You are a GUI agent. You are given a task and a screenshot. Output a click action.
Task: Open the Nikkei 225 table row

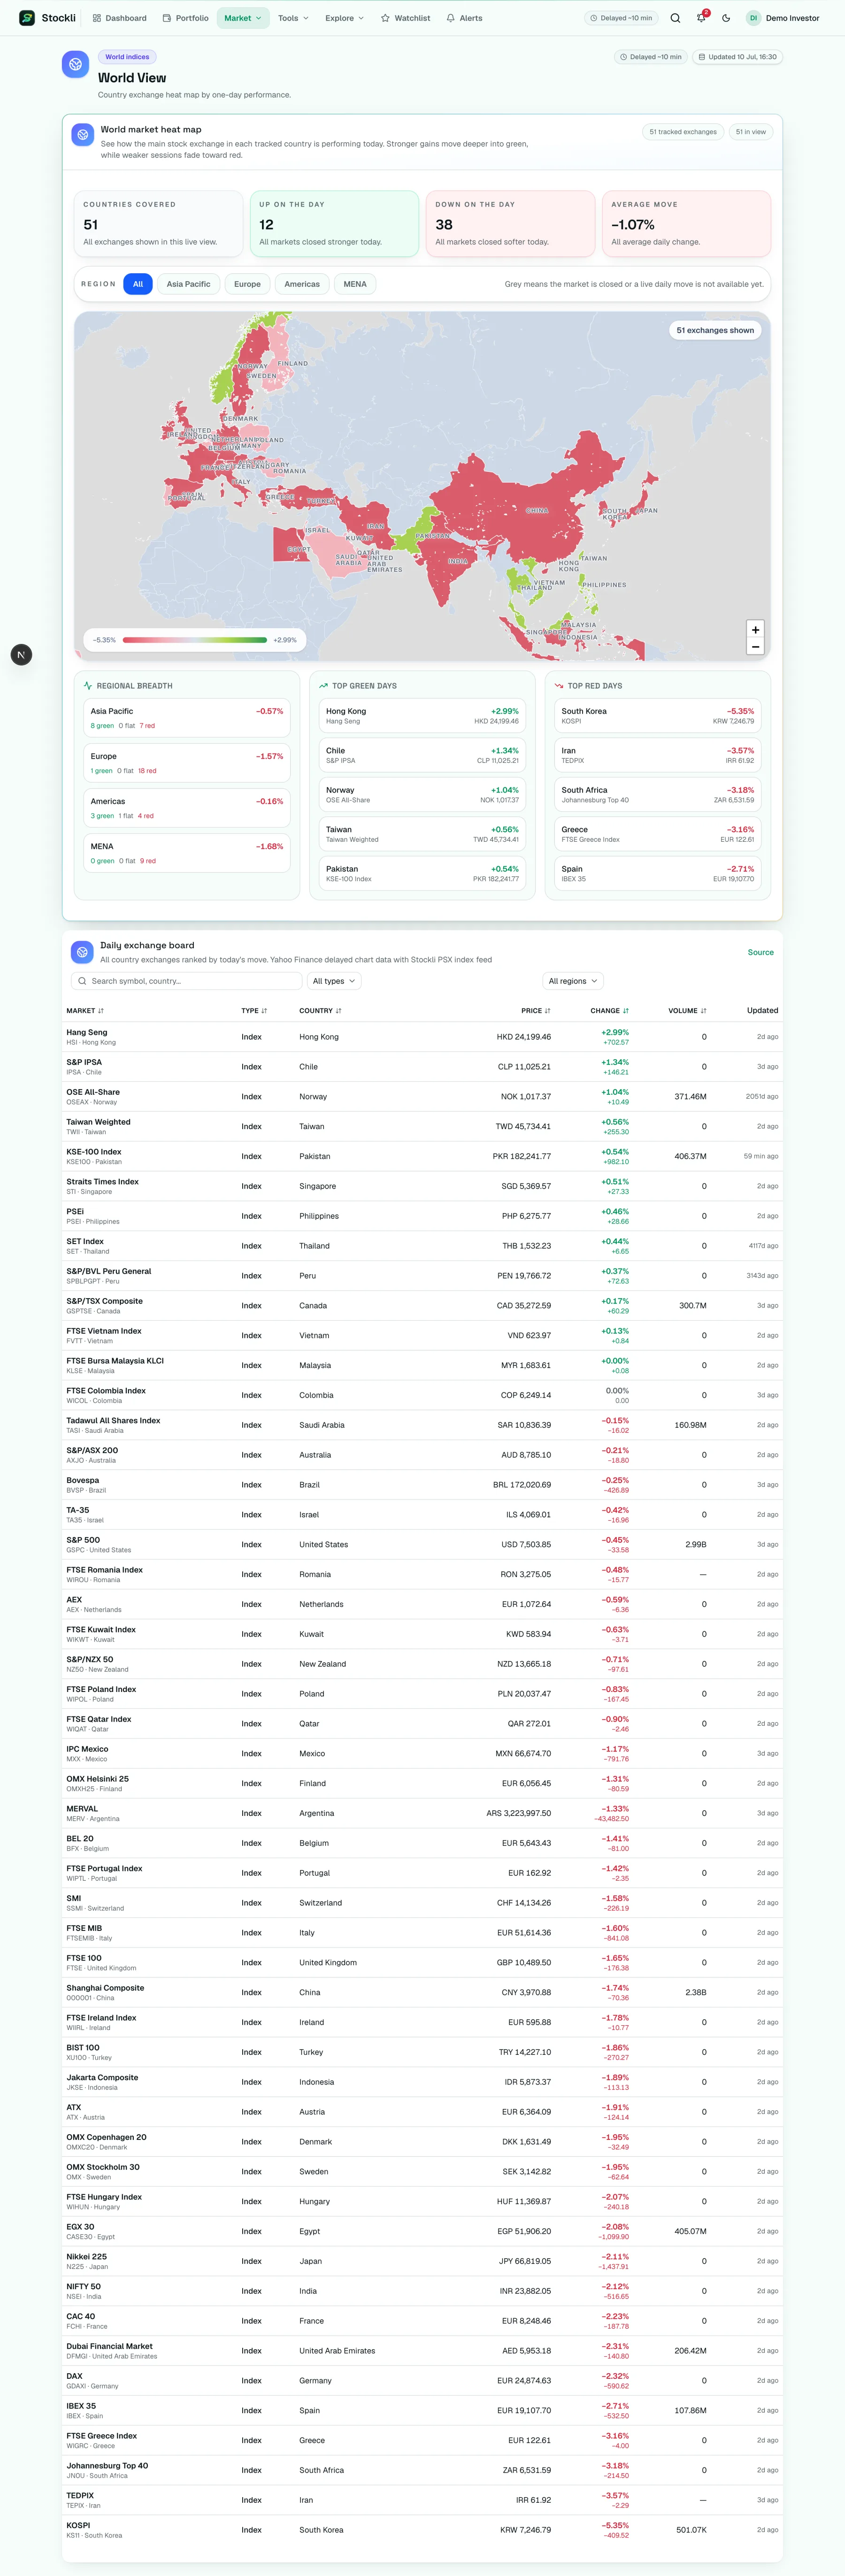point(422,2261)
